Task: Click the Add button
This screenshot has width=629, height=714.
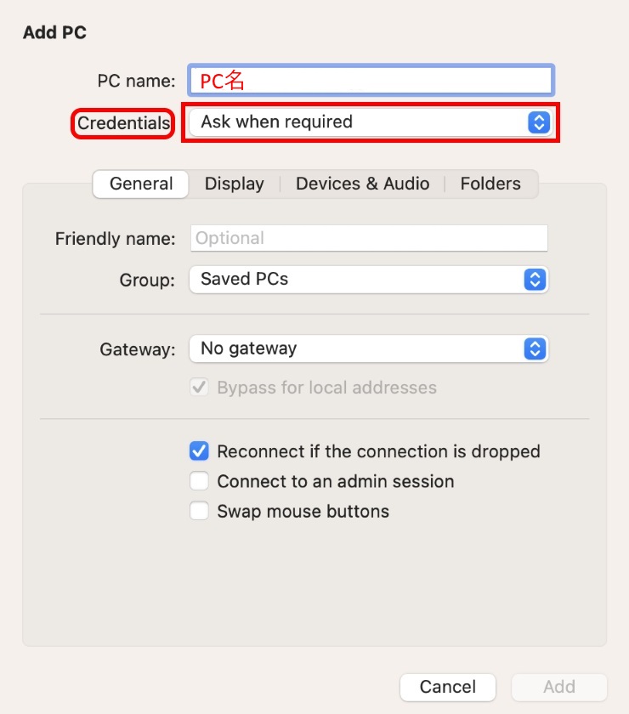Action: pyautogui.click(x=559, y=687)
